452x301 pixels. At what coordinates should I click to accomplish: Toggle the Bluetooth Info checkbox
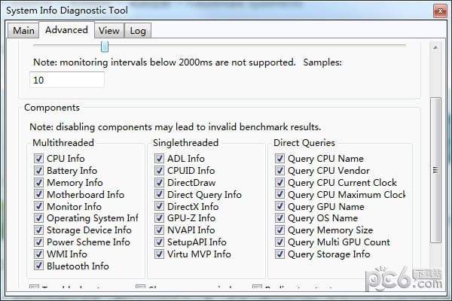pos(39,266)
